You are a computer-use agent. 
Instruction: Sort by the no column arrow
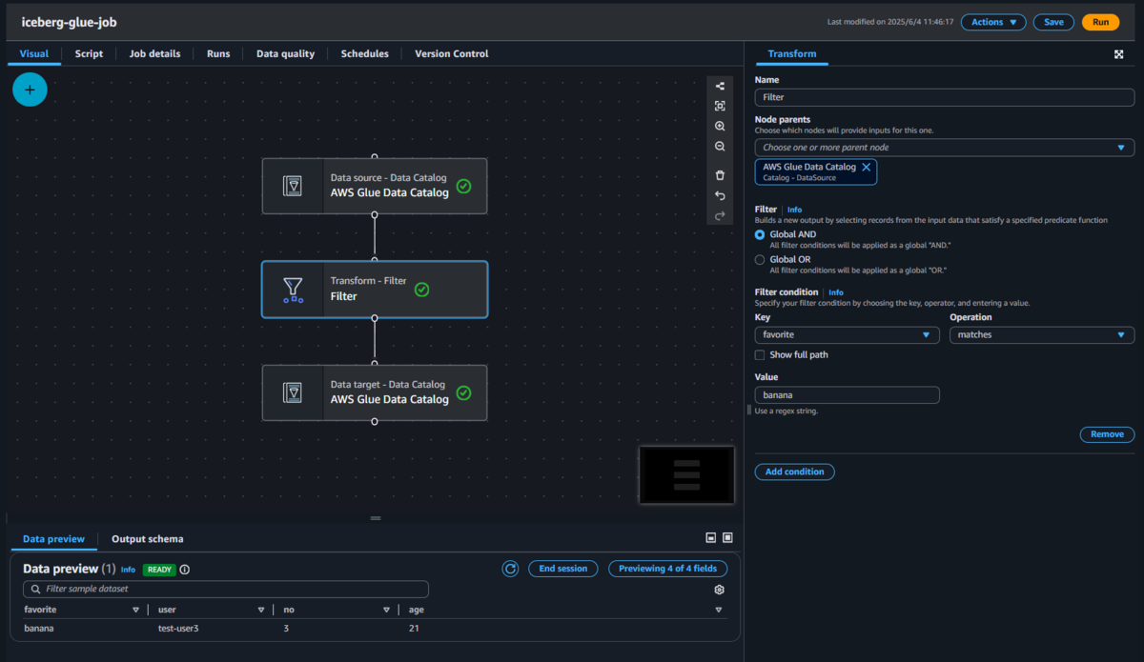[x=386, y=610]
